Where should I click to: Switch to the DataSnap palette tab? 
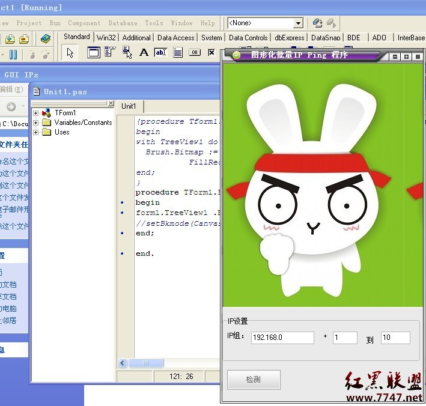(x=326, y=37)
